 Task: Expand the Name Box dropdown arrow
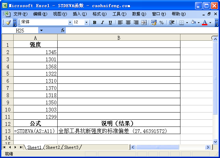(41, 30)
